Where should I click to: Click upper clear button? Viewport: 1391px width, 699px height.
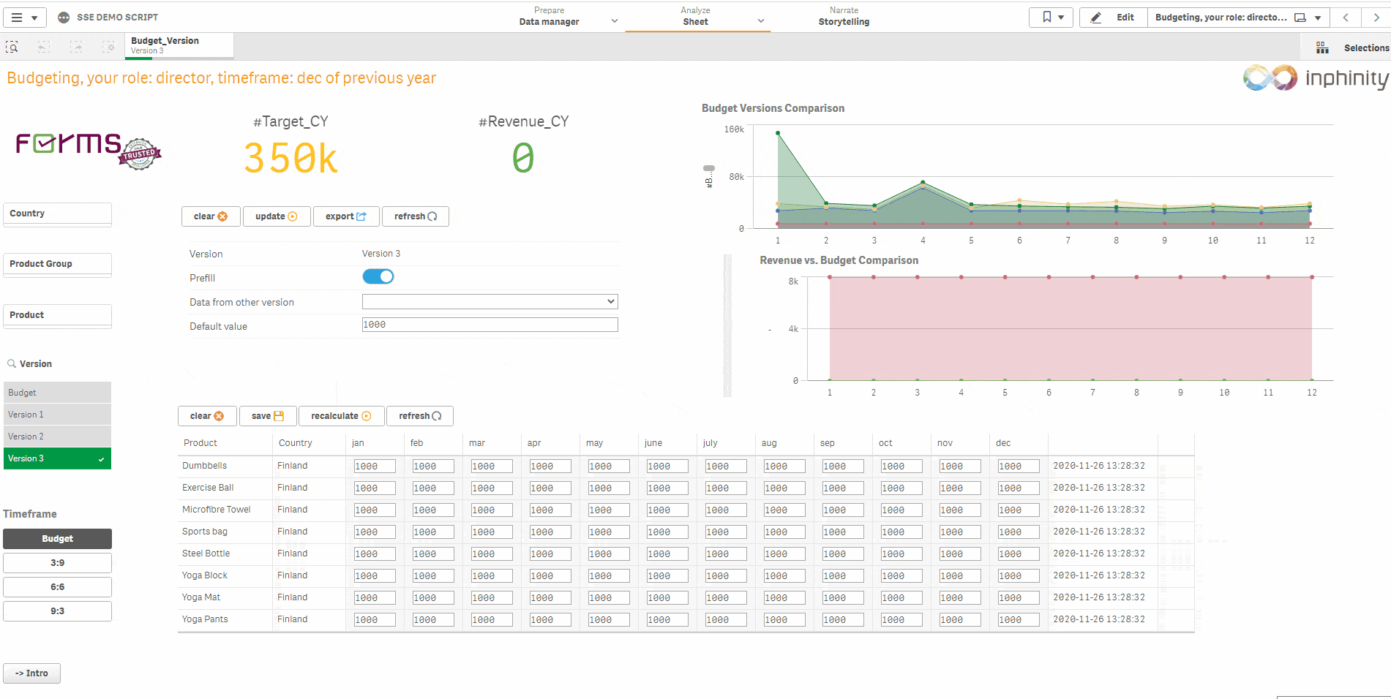pos(211,216)
